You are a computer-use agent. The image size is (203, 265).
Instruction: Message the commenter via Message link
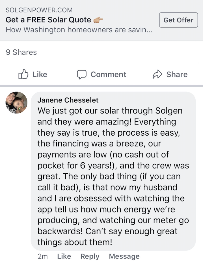pyautogui.click(x=124, y=256)
